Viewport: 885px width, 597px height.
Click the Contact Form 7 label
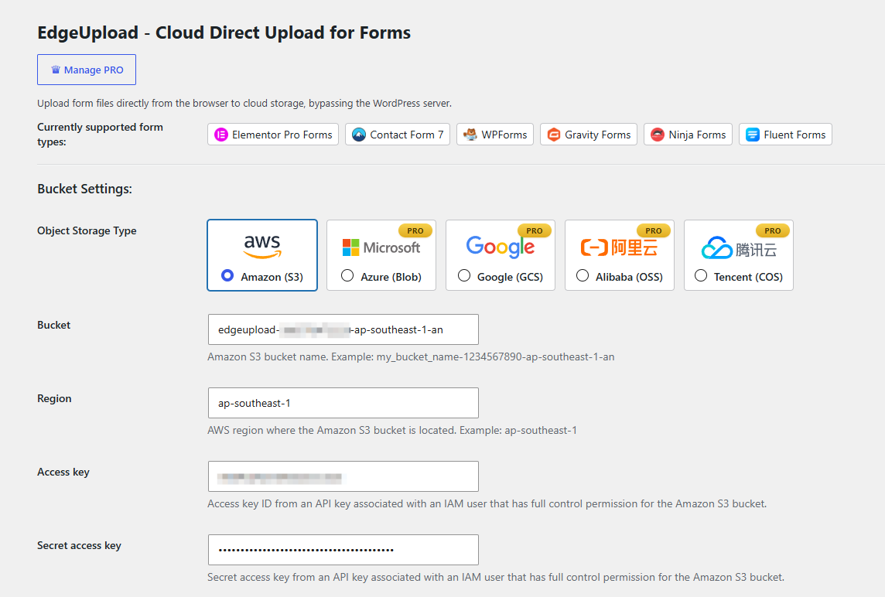point(407,135)
